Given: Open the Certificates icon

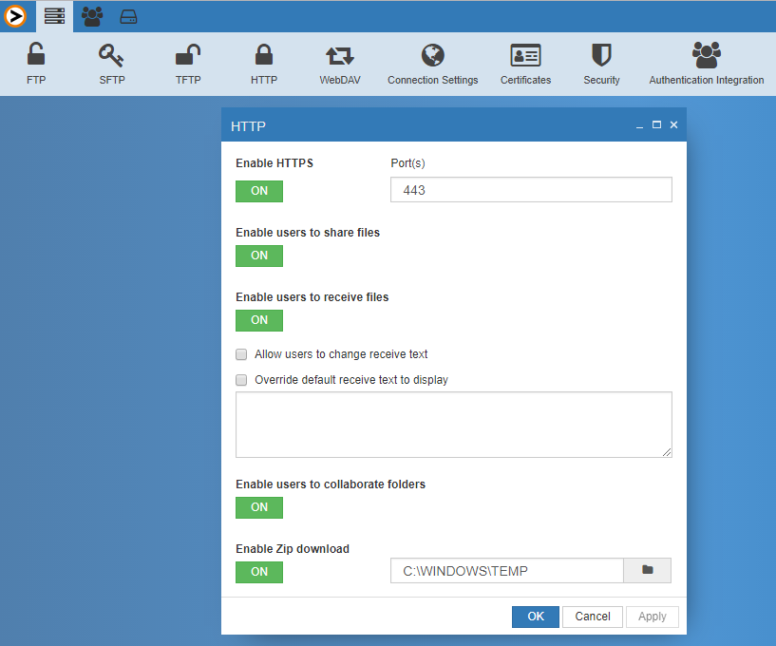Looking at the screenshot, I should click(525, 55).
